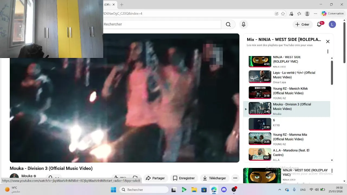Open the weather widget showing 14°C

coord(12,190)
